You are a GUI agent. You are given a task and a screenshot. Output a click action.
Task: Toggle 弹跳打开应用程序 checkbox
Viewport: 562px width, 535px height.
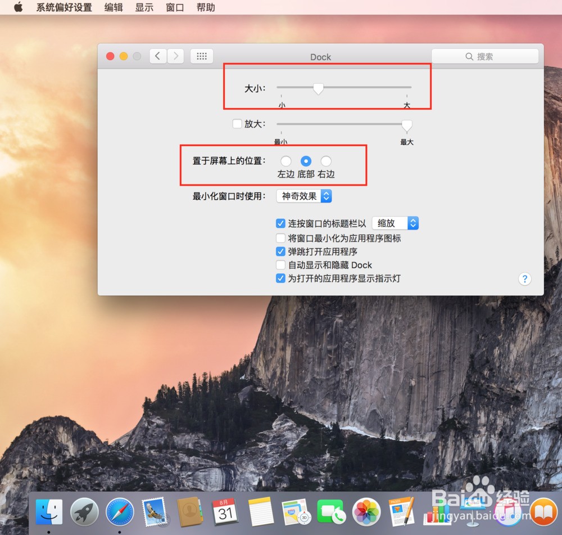click(280, 251)
